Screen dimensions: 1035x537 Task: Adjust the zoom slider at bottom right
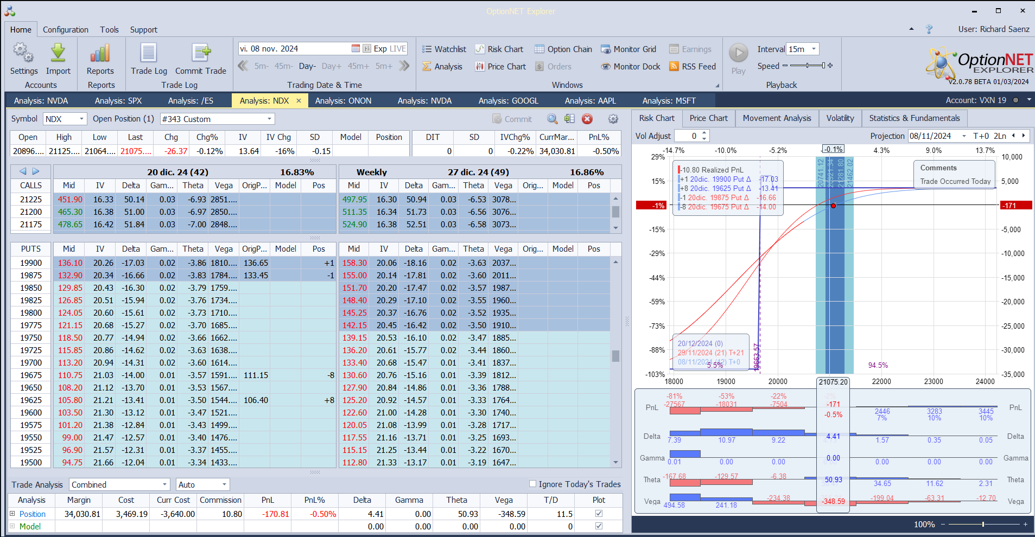983,524
